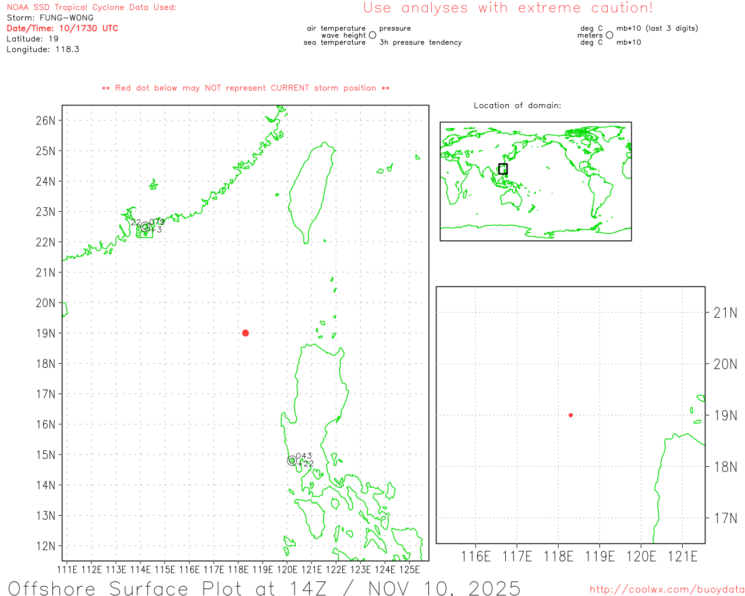Viewport: 745px width, 596px height.
Task: Click the 26N latitude axis label
Action: (x=45, y=120)
